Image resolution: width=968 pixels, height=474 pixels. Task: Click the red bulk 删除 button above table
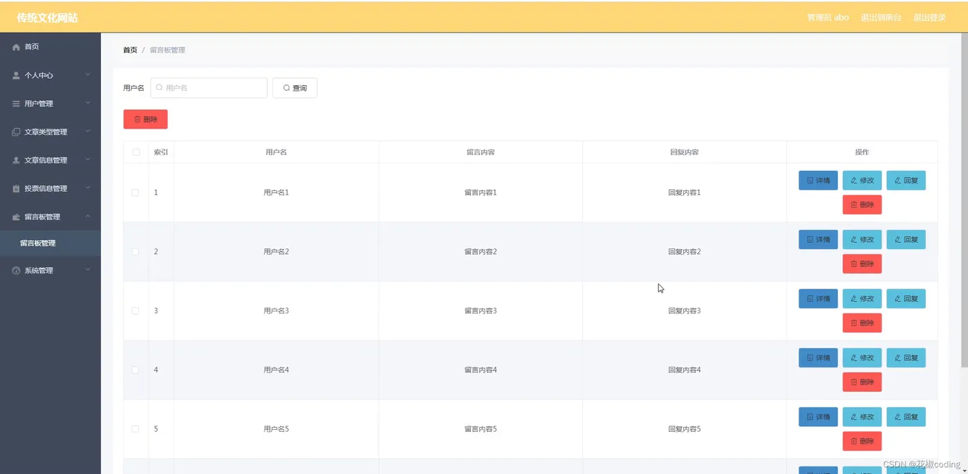point(145,119)
